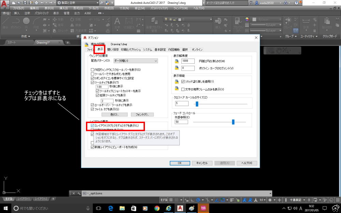Enable scroll bars in drawing window checkbox
This screenshot has height=213, width=341.
click(x=92, y=70)
